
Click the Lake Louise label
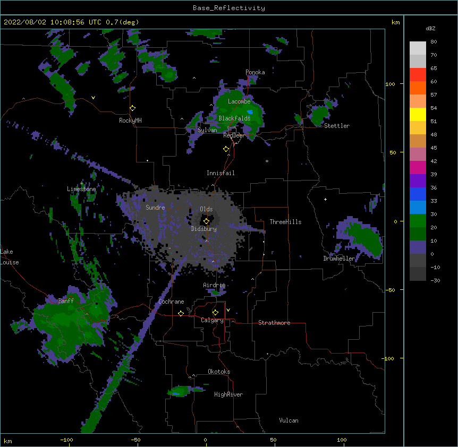[10, 257]
